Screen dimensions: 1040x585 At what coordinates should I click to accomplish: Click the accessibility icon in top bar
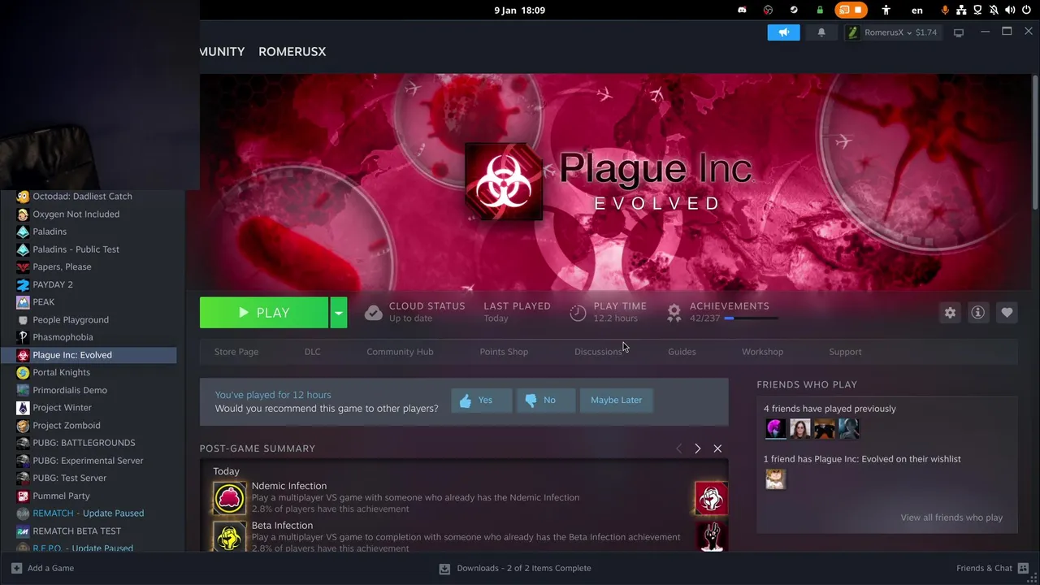pyautogui.click(x=886, y=10)
